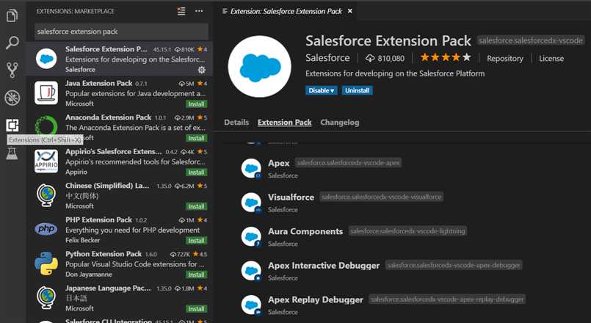Switch to the Details tab
The image size is (591, 323).
(x=236, y=123)
